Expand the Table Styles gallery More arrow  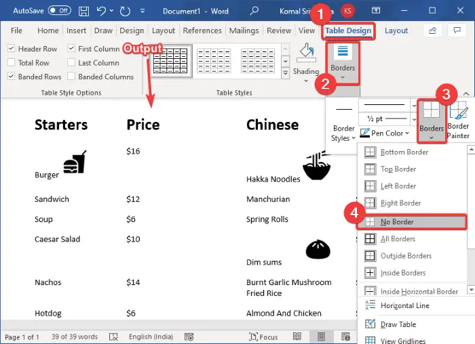point(285,73)
